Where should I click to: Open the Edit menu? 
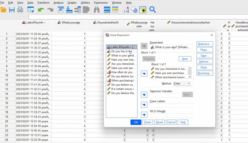pos(11,3)
